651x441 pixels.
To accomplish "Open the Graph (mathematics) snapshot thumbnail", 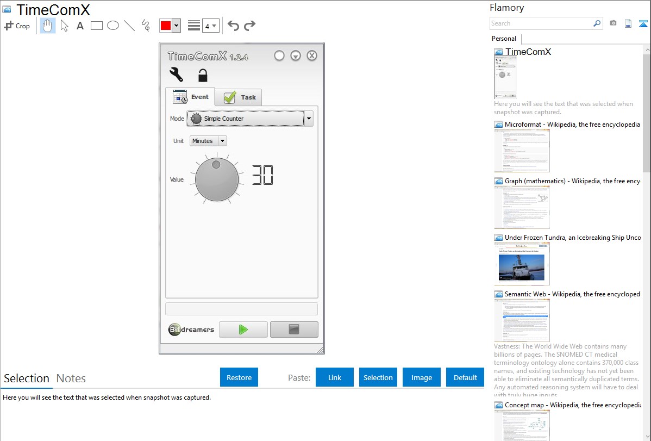I will pyautogui.click(x=522, y=207).
